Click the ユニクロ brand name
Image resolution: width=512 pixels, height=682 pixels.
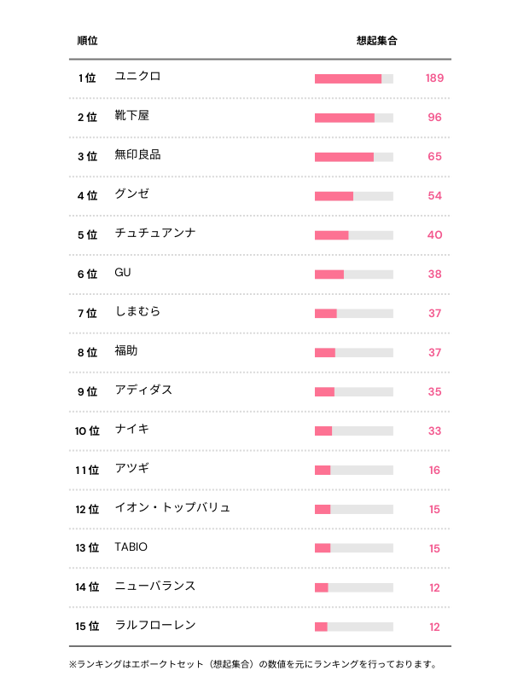[137, 77]
